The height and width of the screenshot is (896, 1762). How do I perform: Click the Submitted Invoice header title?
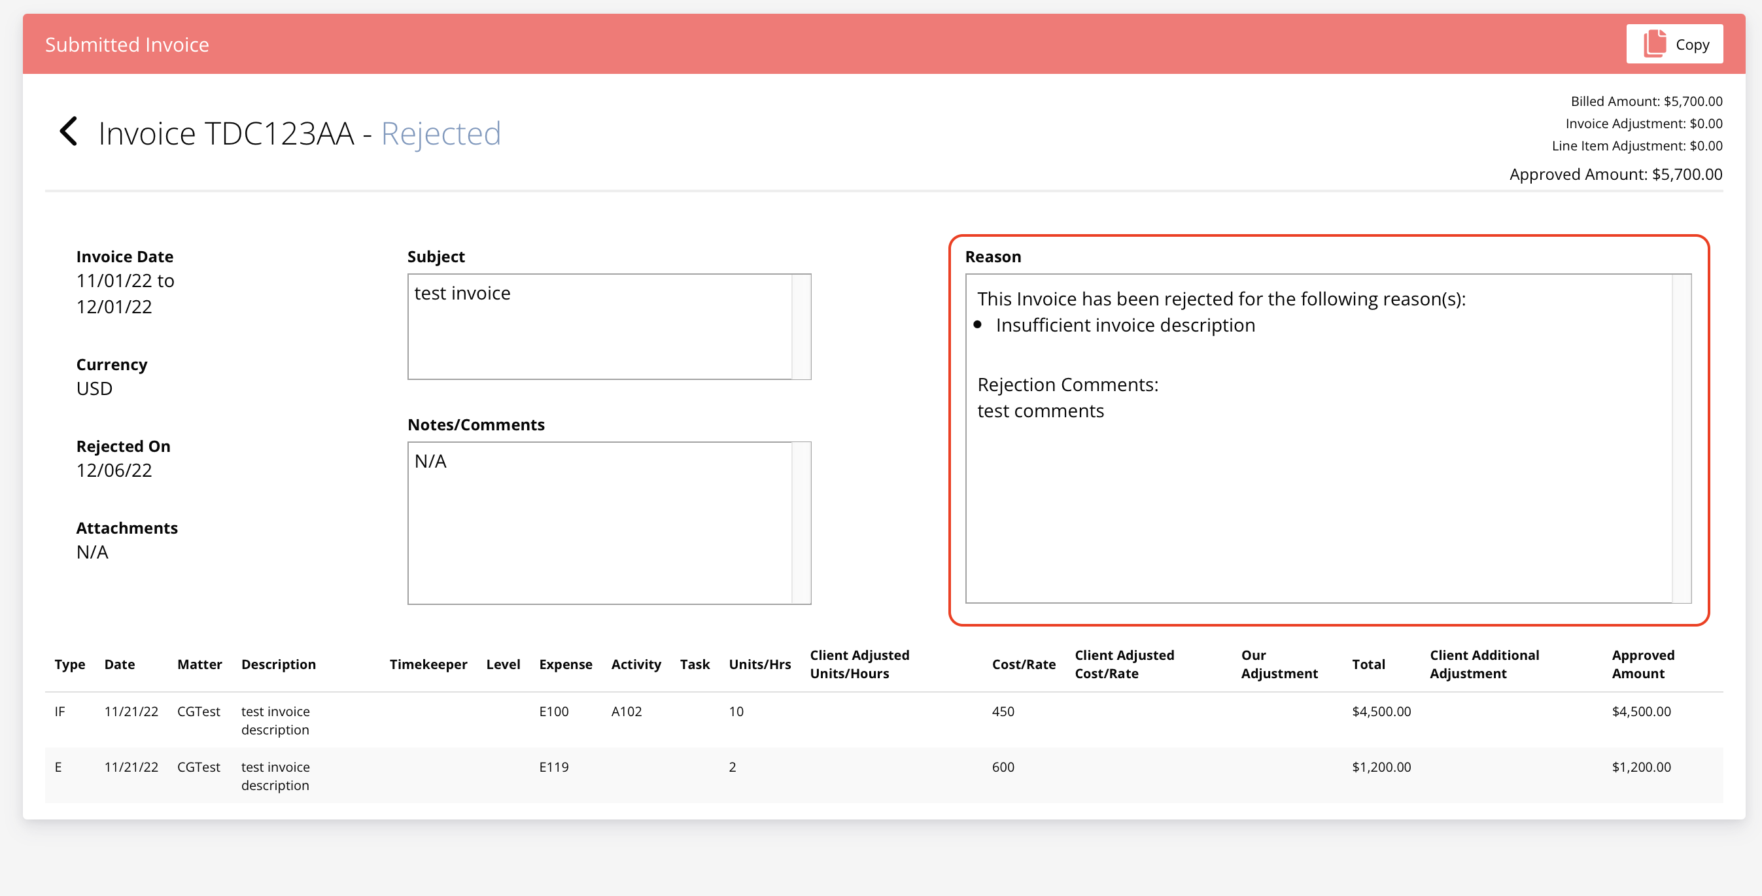(128, 44)
